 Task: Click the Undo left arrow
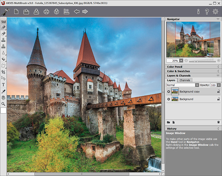point(77,11)
